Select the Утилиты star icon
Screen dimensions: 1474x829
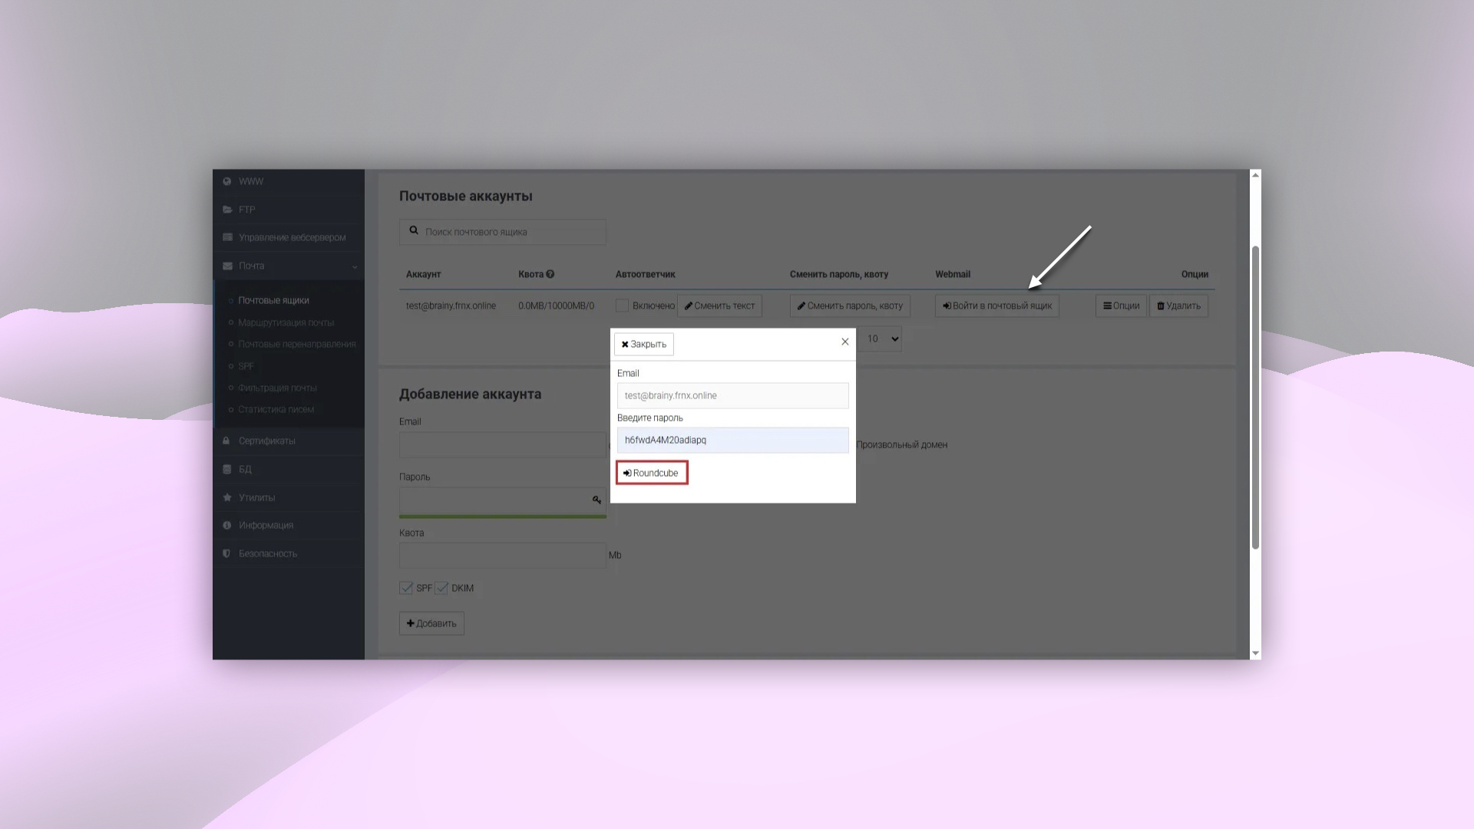pyautogui.click(x=227, y=497)
